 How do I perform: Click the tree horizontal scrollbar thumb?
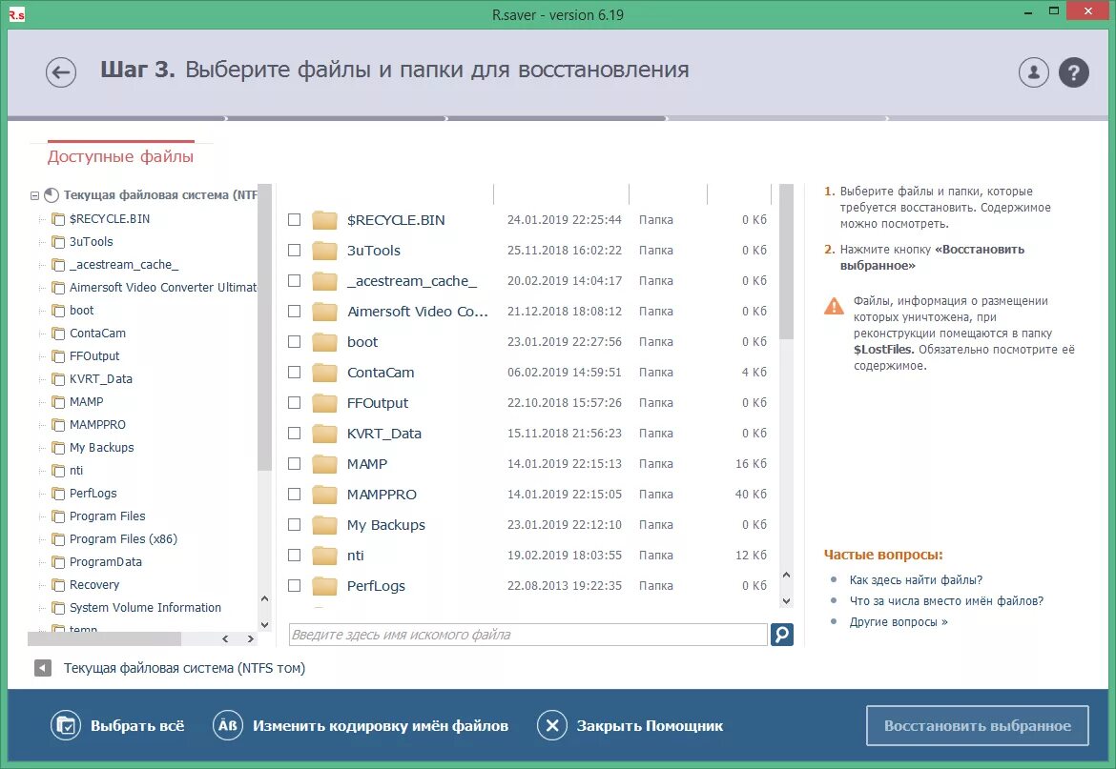click(x=104, y=639)
